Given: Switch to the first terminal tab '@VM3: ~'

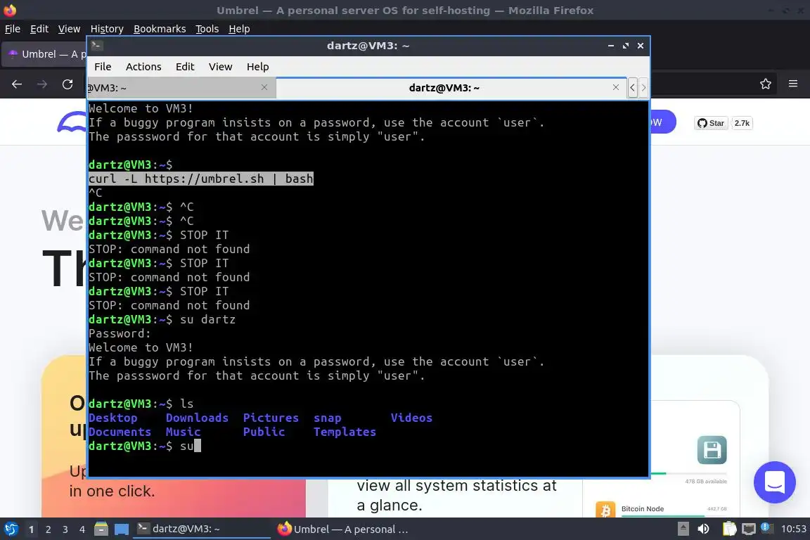Looking at the screenshot, I should (x=181, y=88).
